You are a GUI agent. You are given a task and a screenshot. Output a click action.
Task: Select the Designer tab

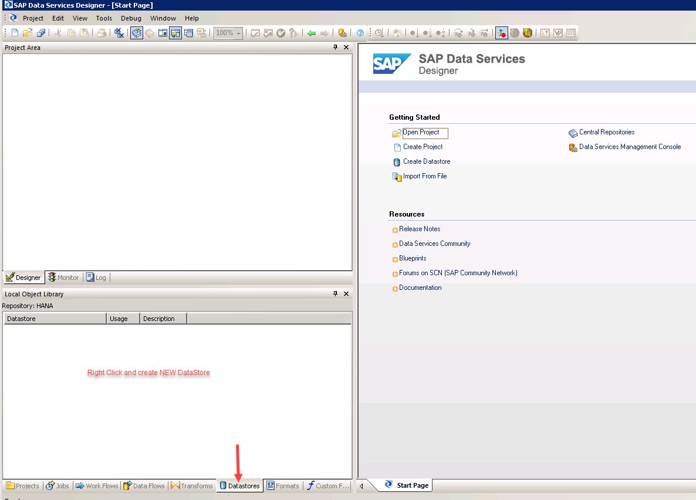23,278
